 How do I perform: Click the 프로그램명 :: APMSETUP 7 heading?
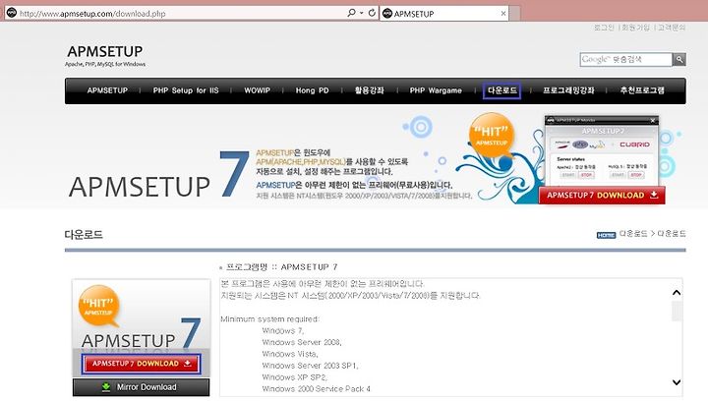[281, 267]
